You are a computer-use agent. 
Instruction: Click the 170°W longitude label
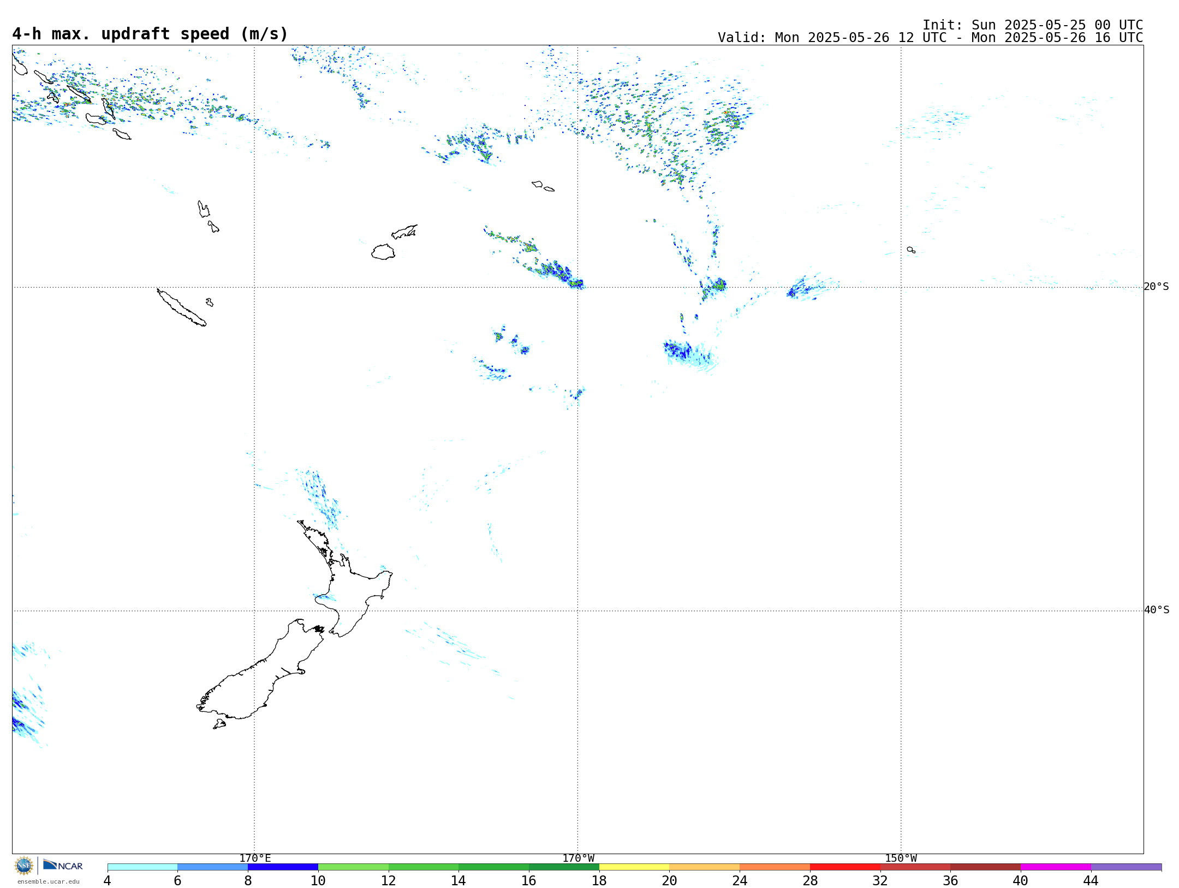[x=578, y=859]
